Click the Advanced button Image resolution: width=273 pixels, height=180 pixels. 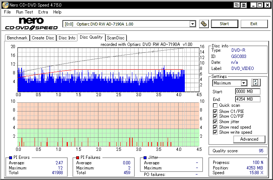pos(249,139)
